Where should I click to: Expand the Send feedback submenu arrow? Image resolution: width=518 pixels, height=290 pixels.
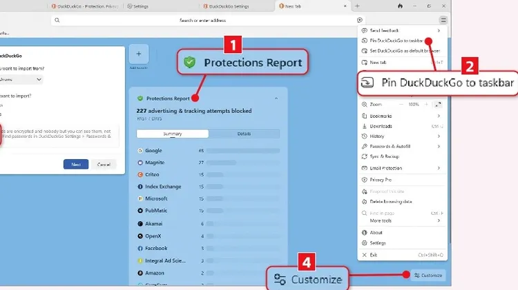(x=439, y=30)
